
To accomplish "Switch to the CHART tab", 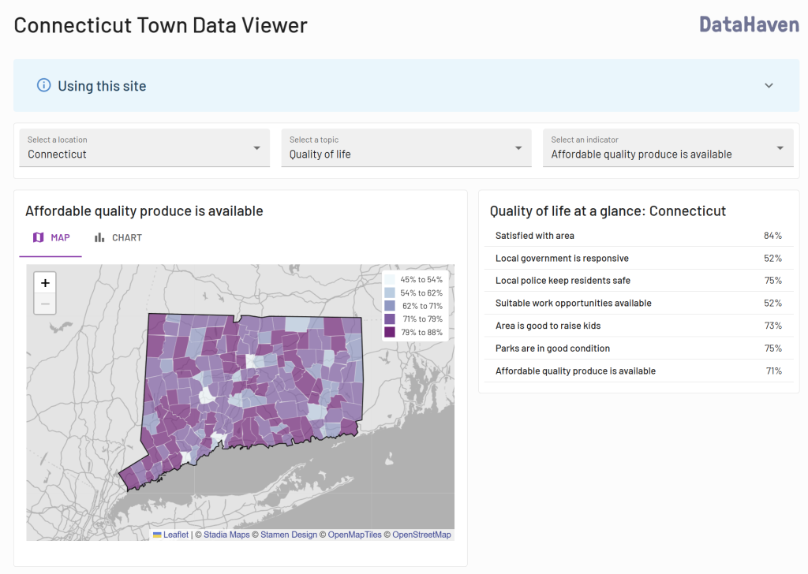I will click(118, 237).
